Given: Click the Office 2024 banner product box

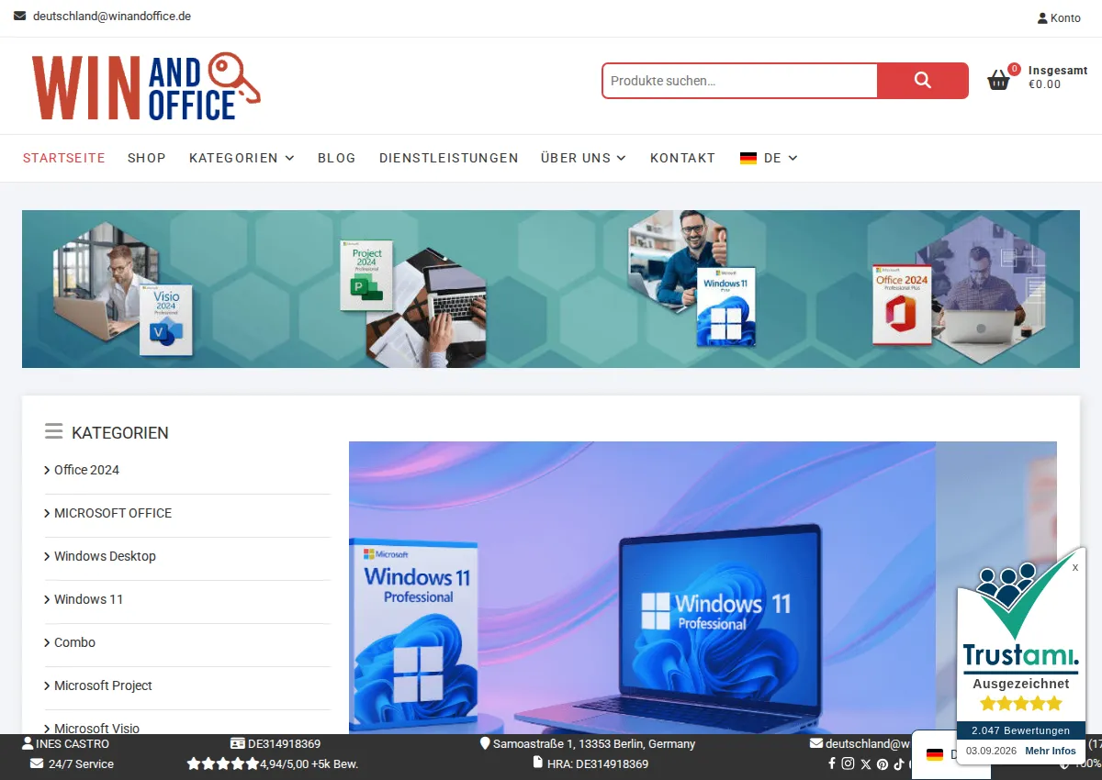Looking at the screenshot, I should (902, 305).
